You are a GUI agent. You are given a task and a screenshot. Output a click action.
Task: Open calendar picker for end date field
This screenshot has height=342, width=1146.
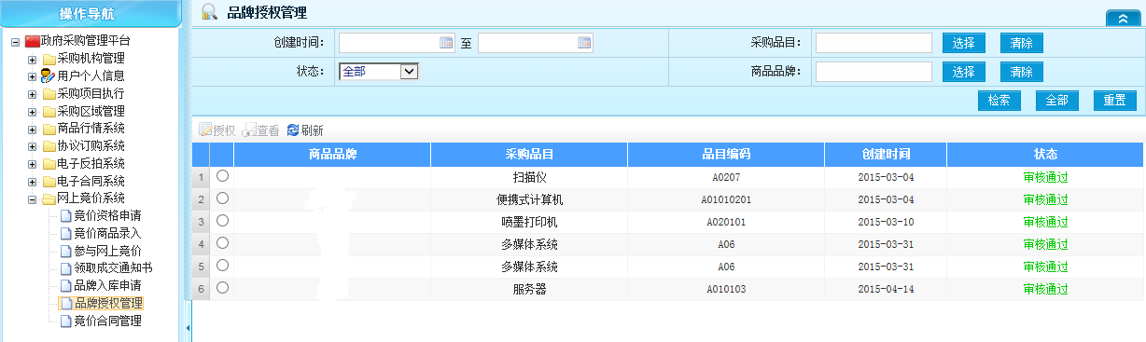(x=584, y=43)
